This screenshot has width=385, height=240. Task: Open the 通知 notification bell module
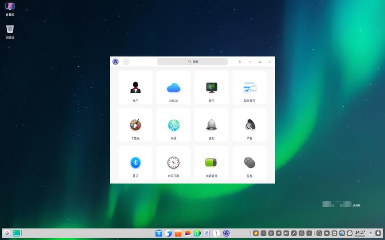211,125
